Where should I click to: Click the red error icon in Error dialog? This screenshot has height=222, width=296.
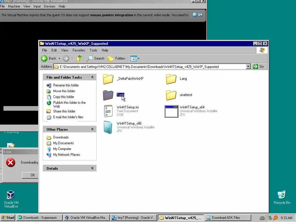(x=11, y=162)
